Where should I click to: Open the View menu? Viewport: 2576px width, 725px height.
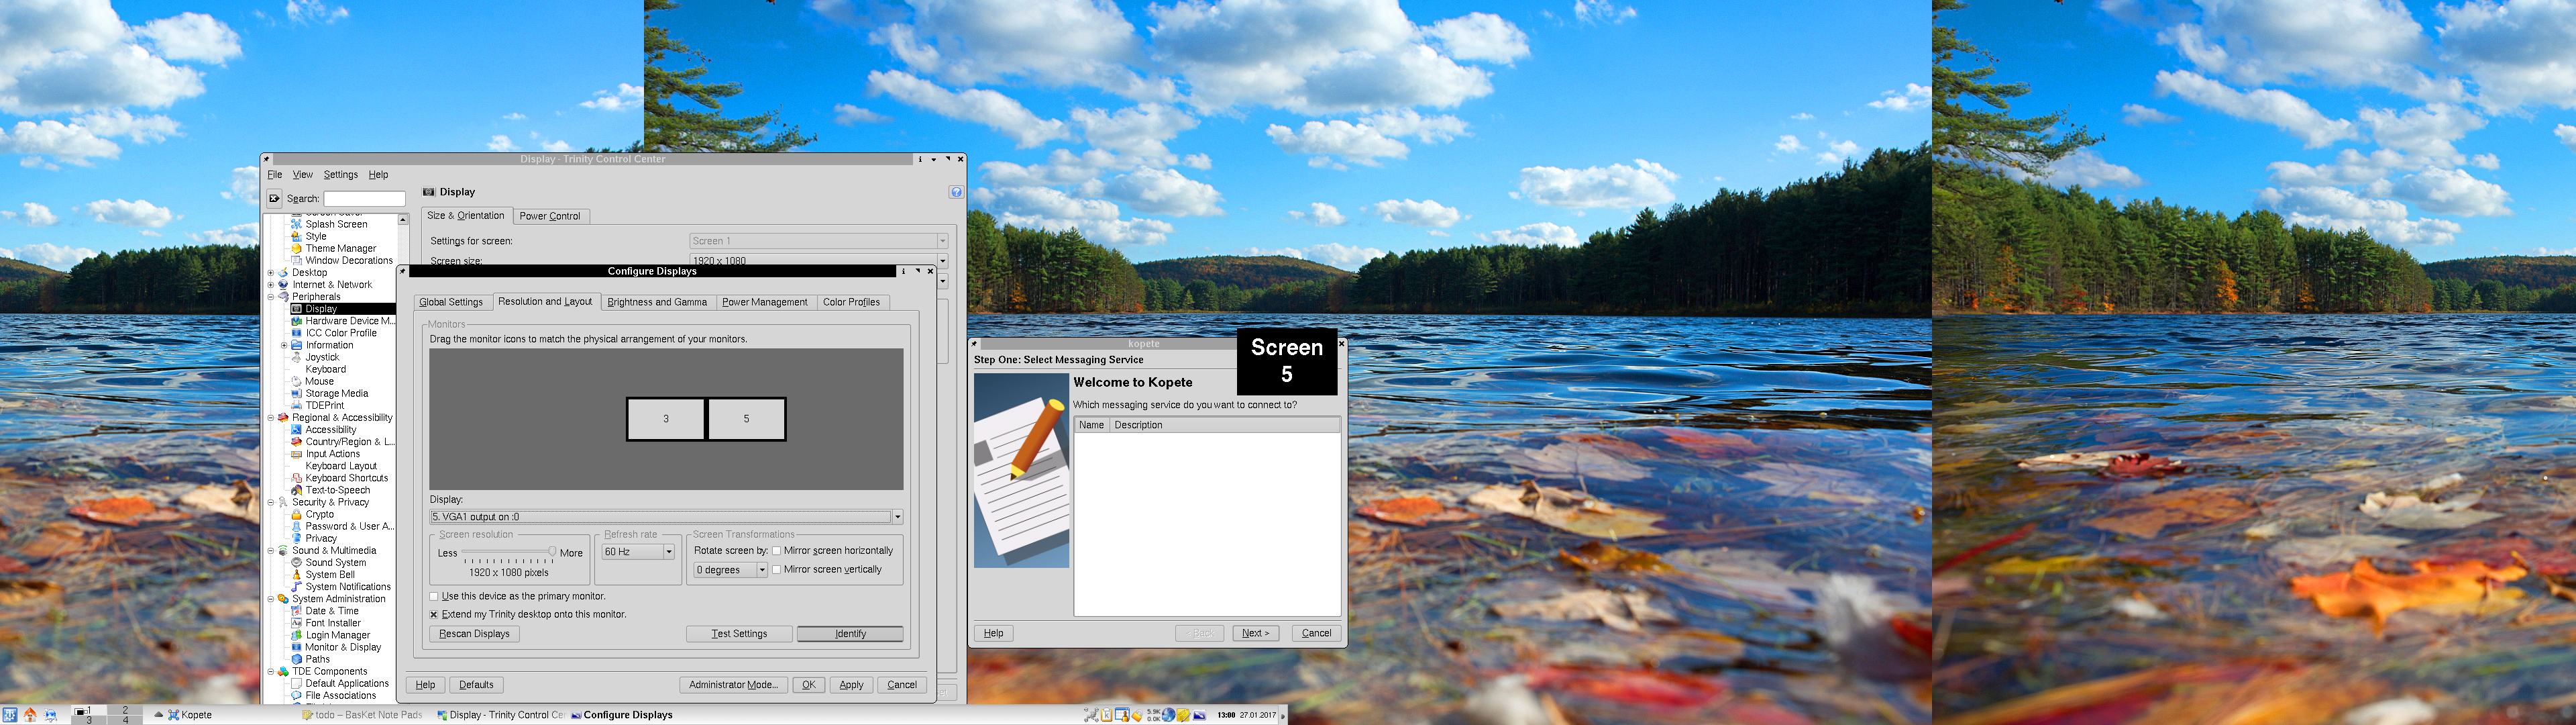[303, 175]
